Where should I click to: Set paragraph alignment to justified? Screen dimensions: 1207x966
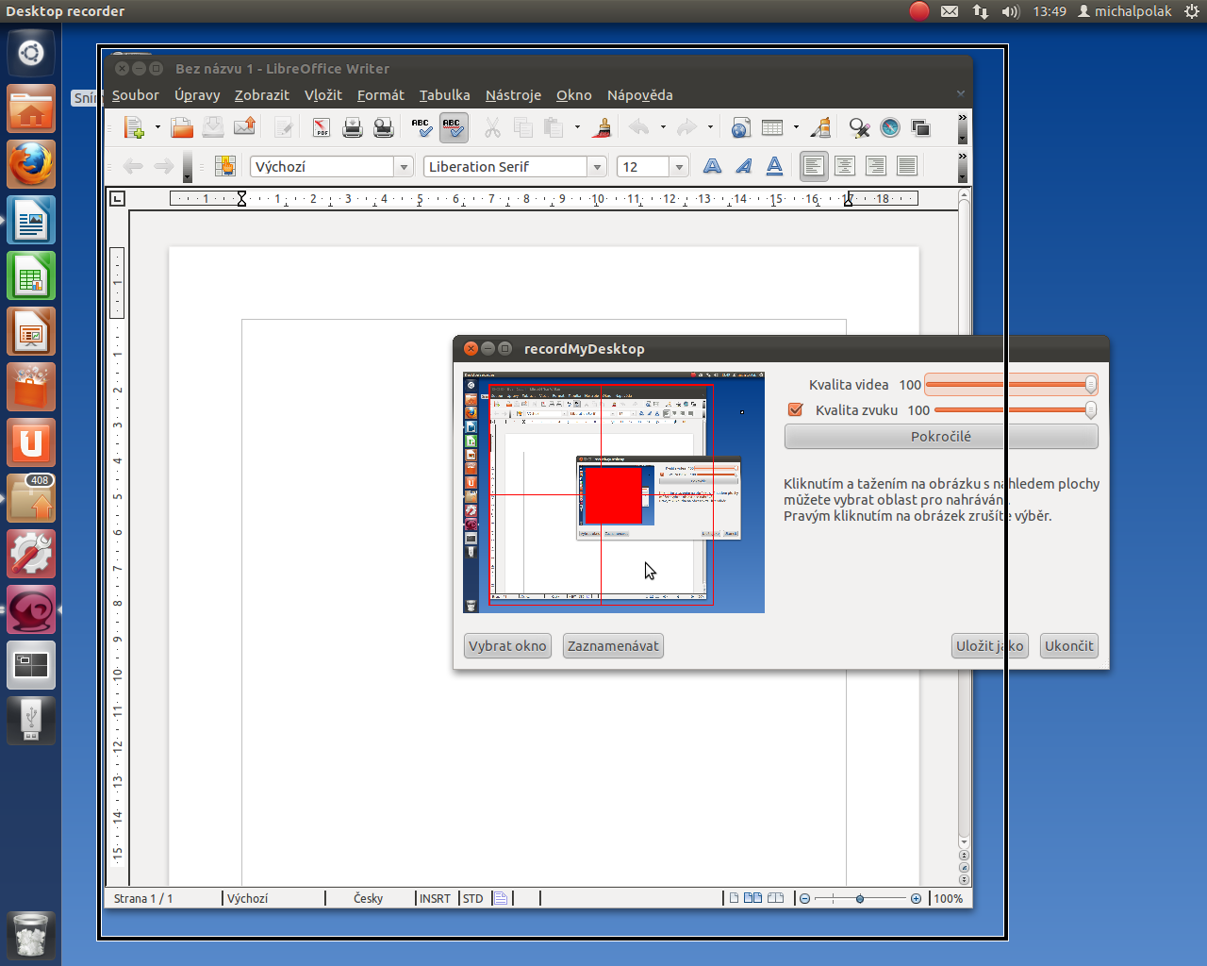coord(907,166)
